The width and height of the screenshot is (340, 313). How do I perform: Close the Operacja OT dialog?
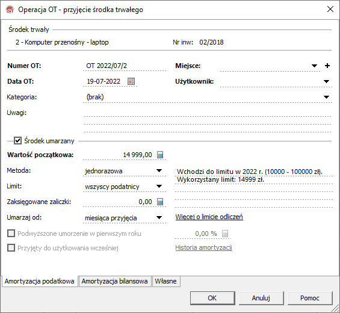[330, 9]
